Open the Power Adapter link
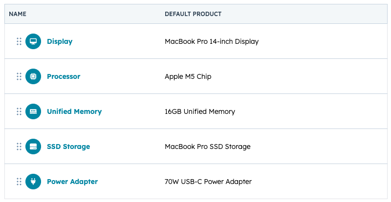 [x=72, y=182]
